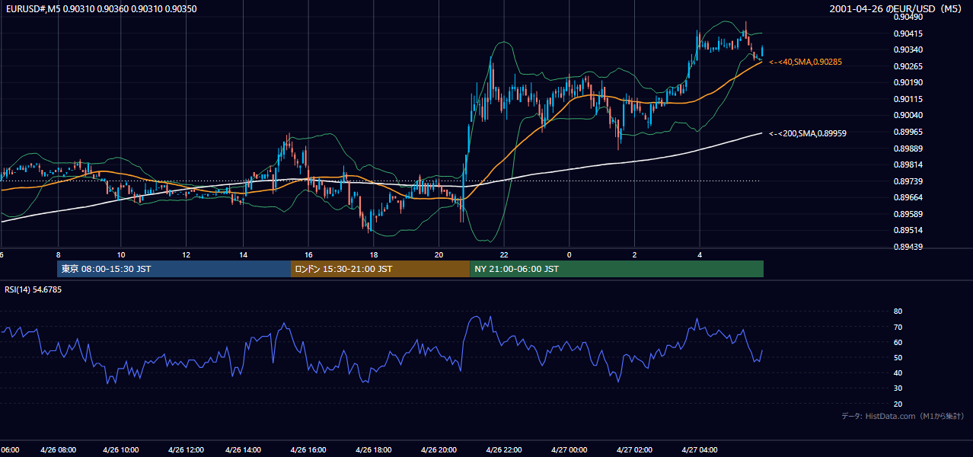973x457 pixels.
Task: Click the 4/26 18:00 bottom time label
Action: click(373, 450)
